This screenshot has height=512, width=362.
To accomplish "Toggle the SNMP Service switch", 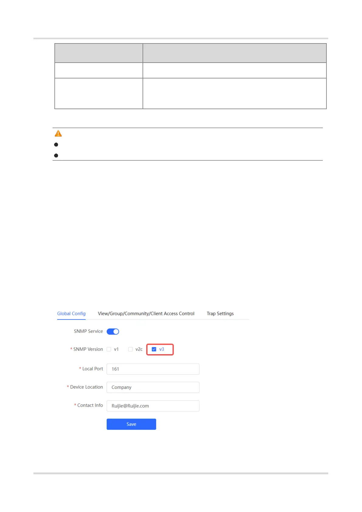I will (x=113, y=331).
